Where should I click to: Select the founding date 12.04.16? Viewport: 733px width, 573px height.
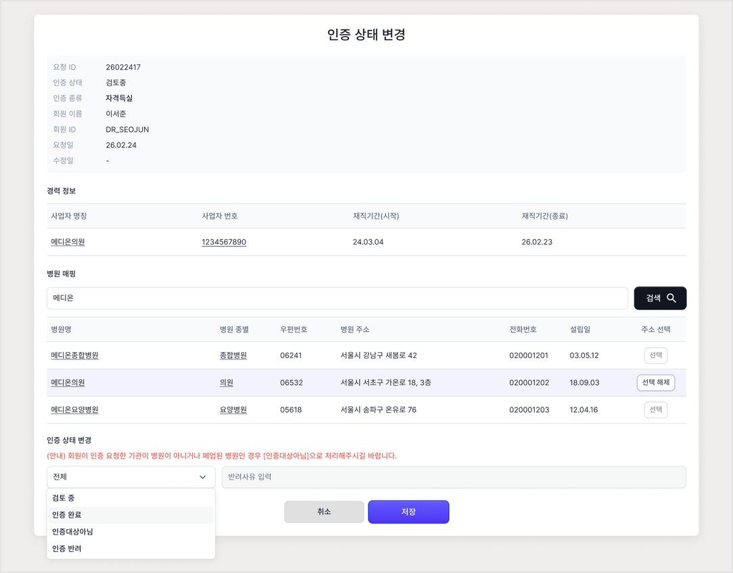pyautogui.click(x=584, y=409)
